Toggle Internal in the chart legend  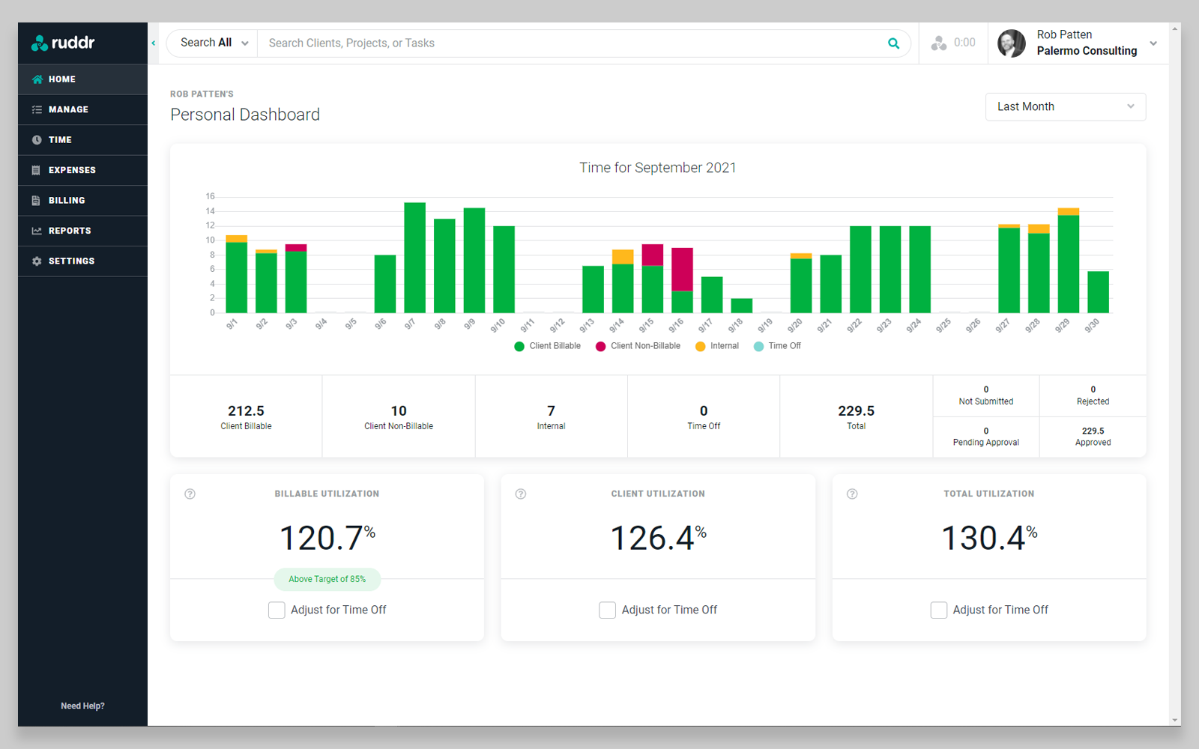[716, 346]
